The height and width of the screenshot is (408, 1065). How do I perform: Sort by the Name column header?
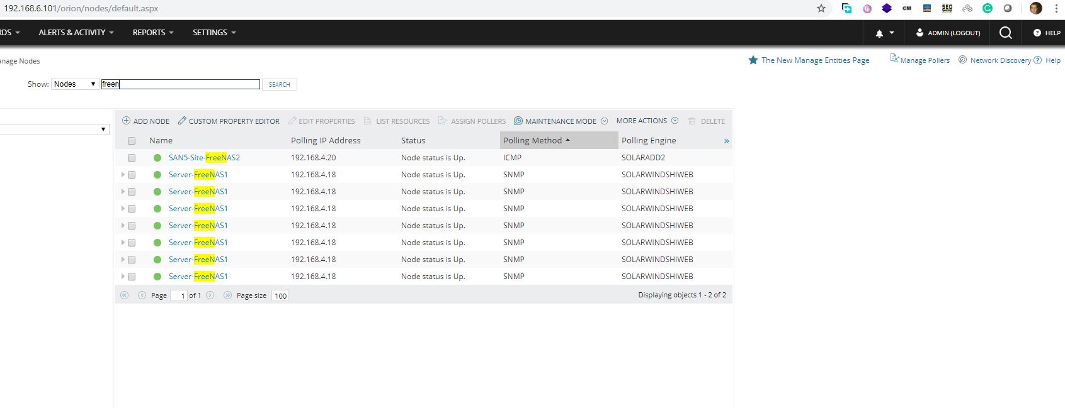[x=161, y=140]
